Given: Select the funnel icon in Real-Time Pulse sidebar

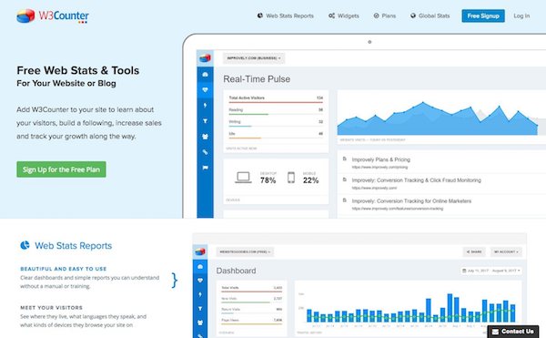Looking at the screenshot, I should [x=205, y=121].
